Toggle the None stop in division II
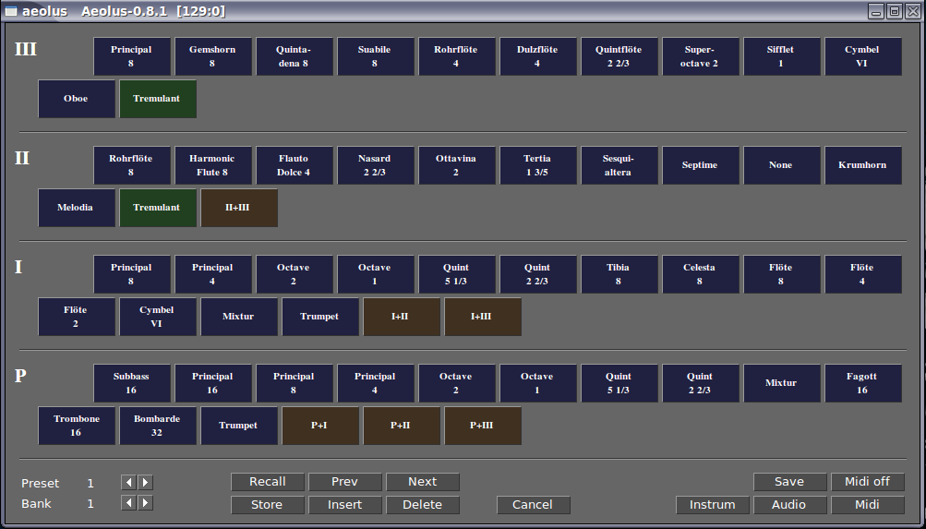 tap(781, 165)
